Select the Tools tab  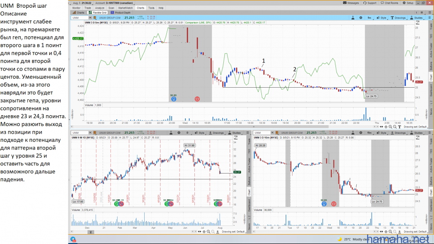click(151, 8)
